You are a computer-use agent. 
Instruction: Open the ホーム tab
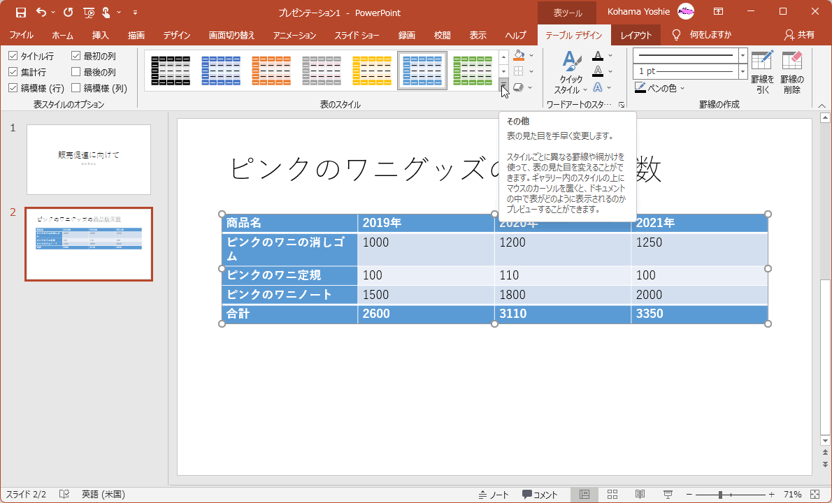(x=63, y=35)
